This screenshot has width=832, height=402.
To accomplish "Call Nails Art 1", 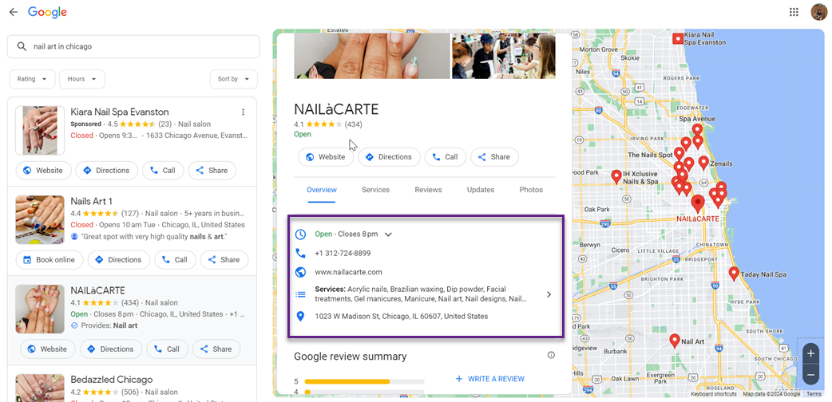I will click(x=175, y=260).
